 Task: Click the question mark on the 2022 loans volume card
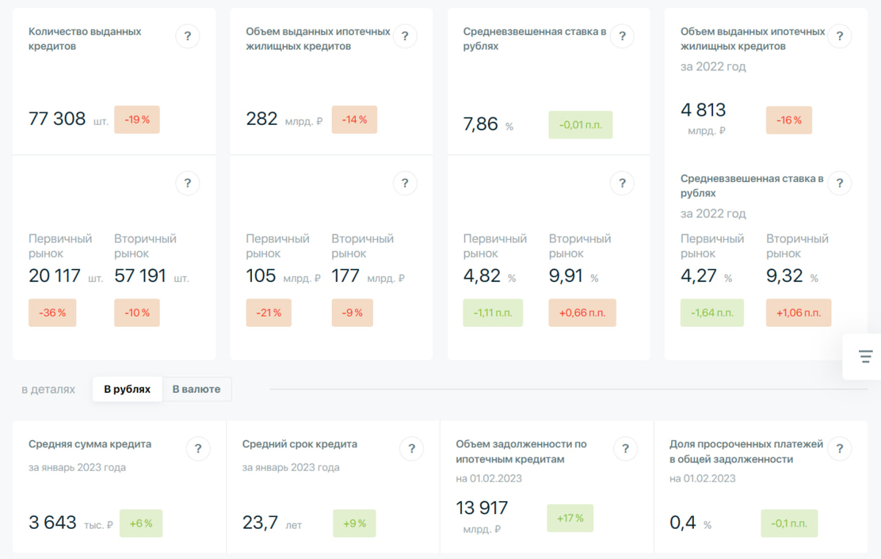[839, 36]
